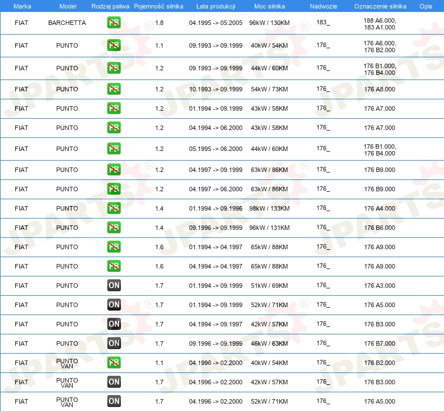The width and height of the screenshot is (444, 411).
Task: Click the petrol icon in the 96kW / 131KM row
Action: (114, 227)
